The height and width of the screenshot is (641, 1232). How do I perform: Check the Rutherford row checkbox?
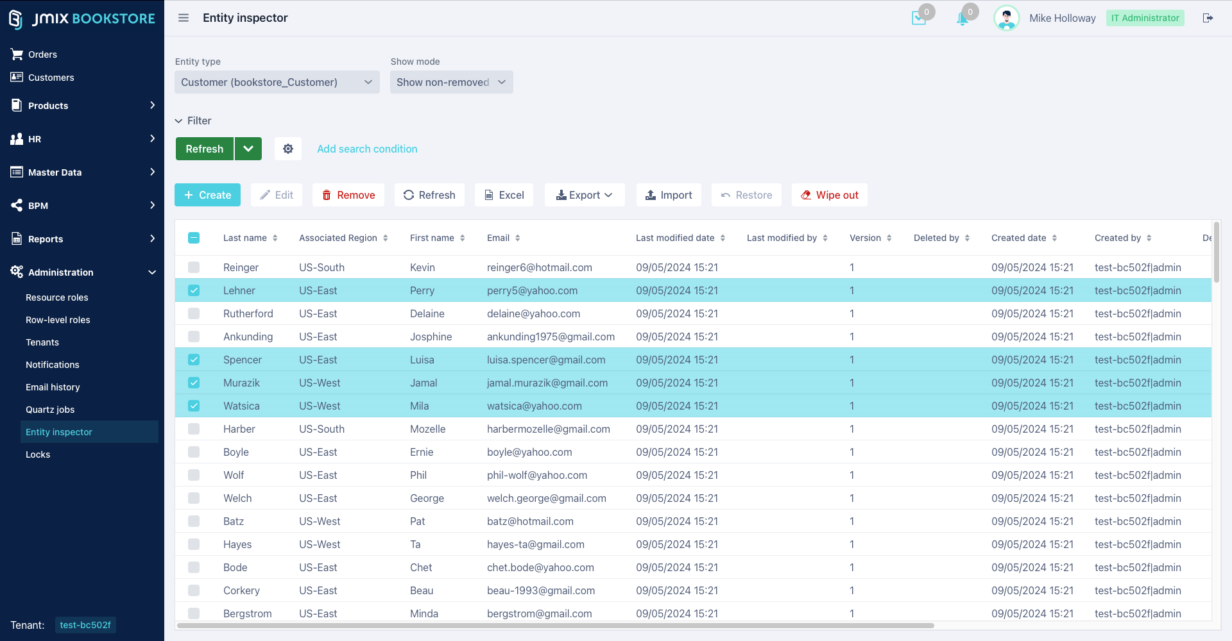pos(194,313)
